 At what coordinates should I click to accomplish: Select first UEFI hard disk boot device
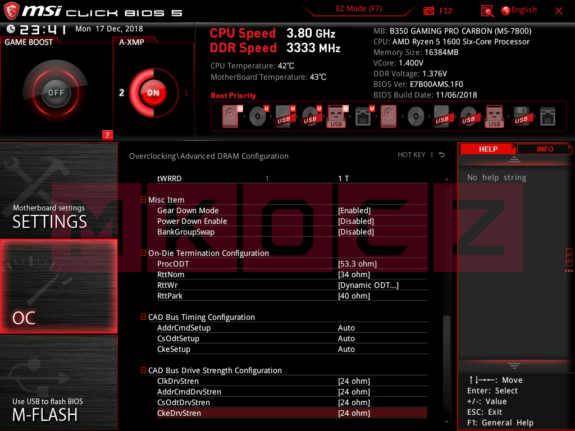[231, 117]
